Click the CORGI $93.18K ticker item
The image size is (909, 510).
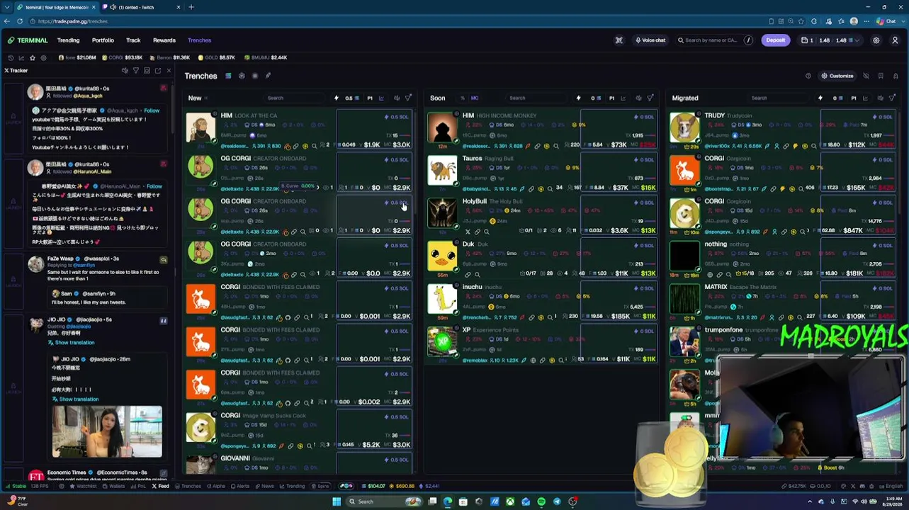[122, 57]
